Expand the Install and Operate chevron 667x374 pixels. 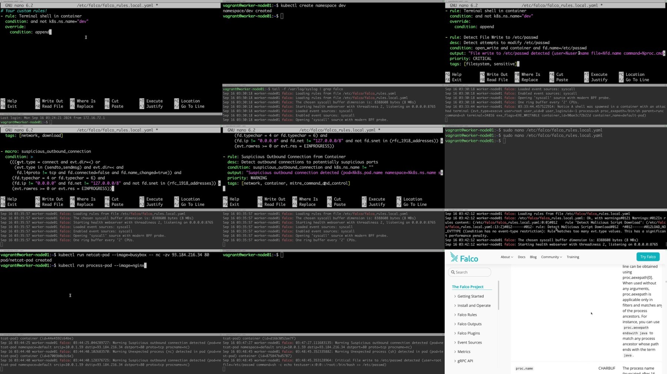(x=455, y=306)
